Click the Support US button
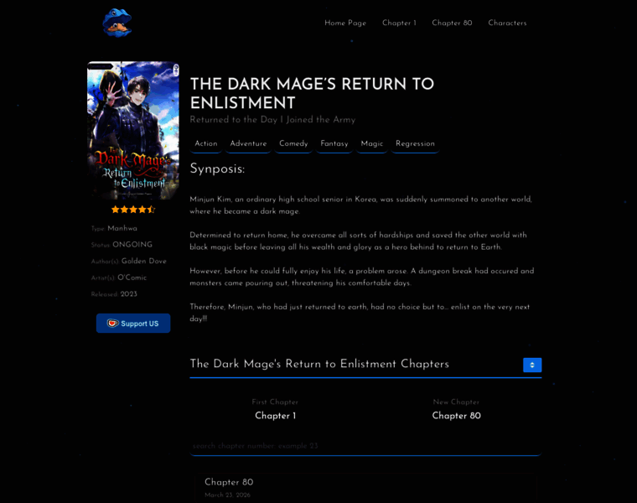This screenshot has height=503, width=637. pos(133,324)
